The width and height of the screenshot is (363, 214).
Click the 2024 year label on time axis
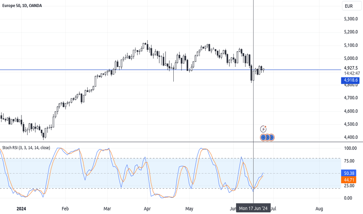pyautogui.click(x=21, y=209)
